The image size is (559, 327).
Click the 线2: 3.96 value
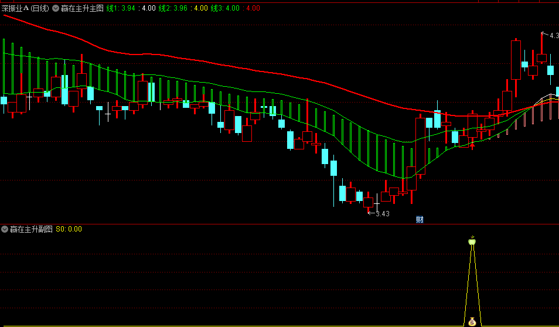click(173, 8)
